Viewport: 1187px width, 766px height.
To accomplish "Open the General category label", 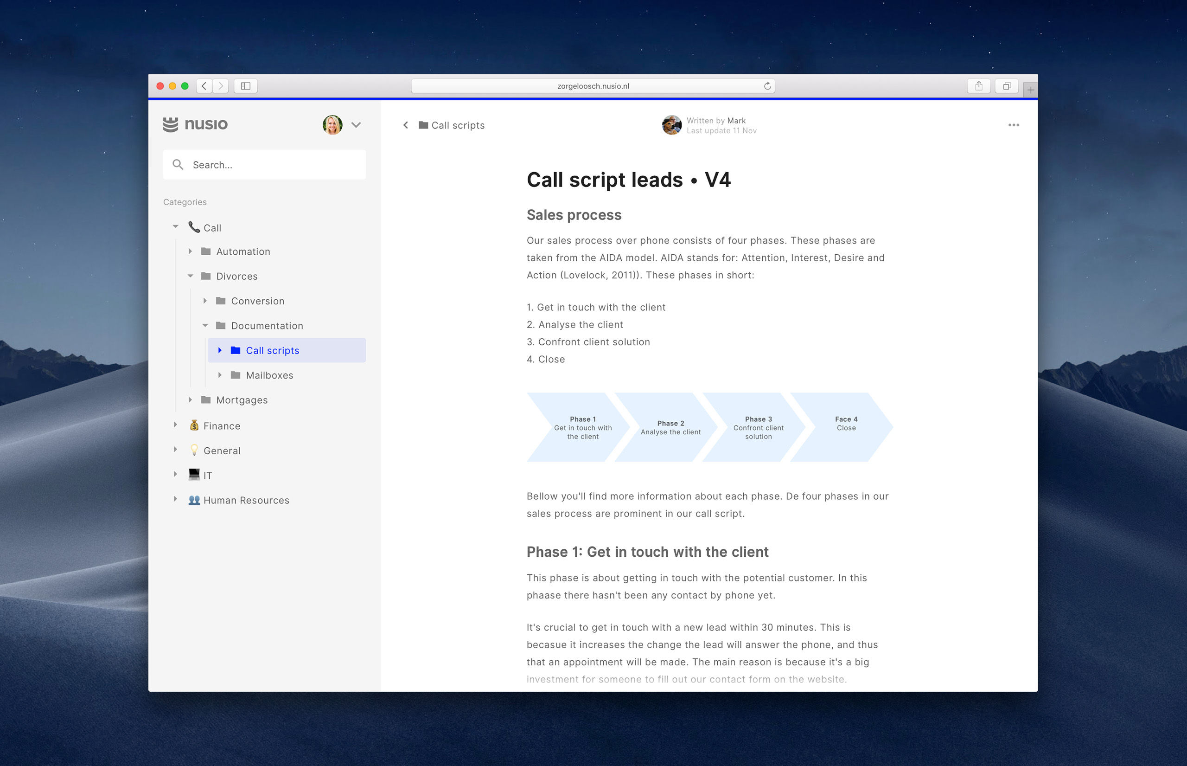I will click(x=222, y=451).
